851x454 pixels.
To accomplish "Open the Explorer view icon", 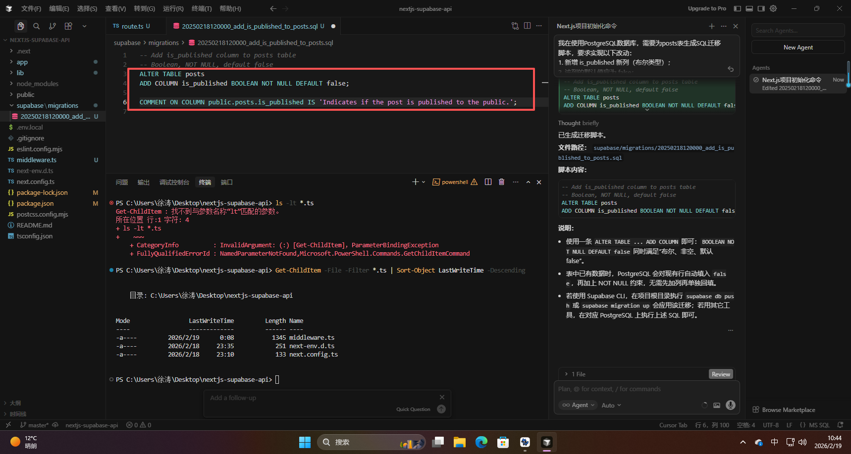I will [x=20, y=26].
